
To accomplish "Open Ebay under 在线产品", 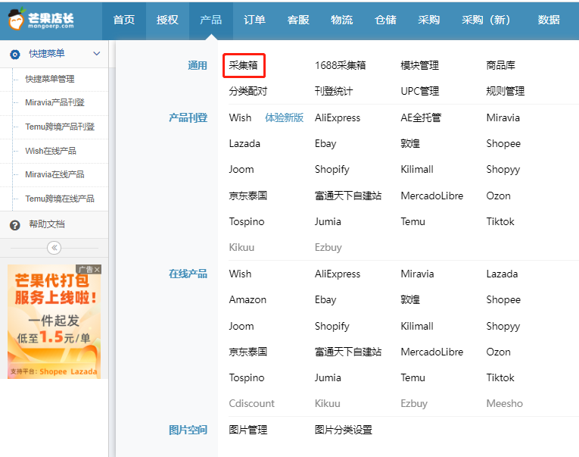I will click(325, 299).
